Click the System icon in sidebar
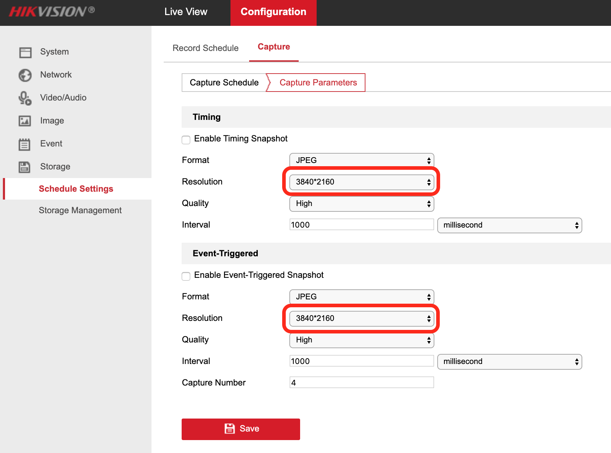611x453 pixels. (25, 52)
